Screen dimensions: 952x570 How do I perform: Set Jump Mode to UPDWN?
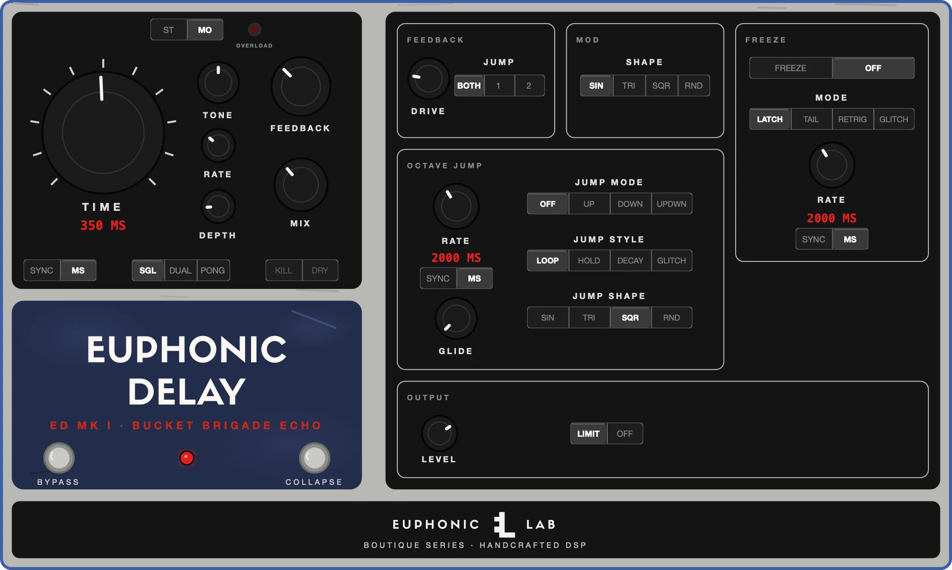(x=672, y=204)
